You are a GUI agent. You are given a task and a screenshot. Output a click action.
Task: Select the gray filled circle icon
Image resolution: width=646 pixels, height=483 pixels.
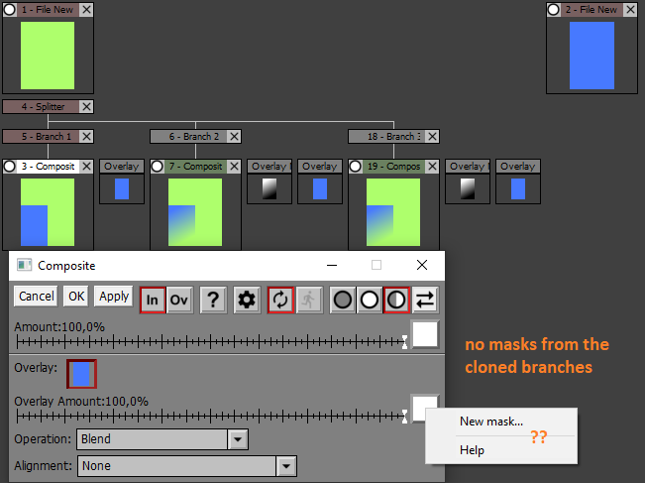click(343, 299)
